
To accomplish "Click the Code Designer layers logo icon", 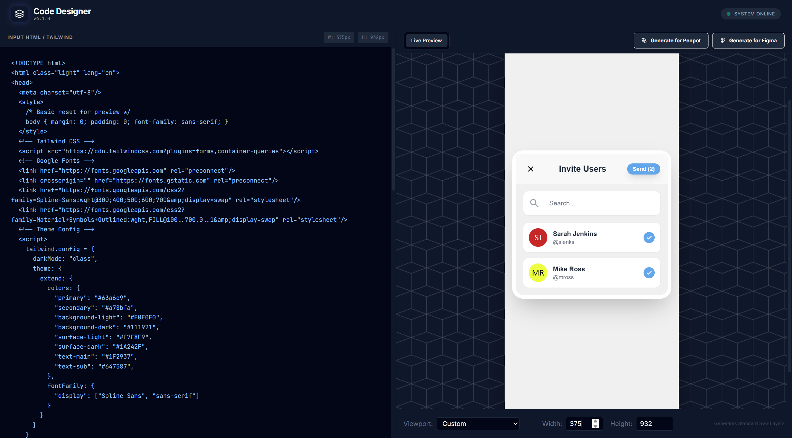I will [19, 14].
